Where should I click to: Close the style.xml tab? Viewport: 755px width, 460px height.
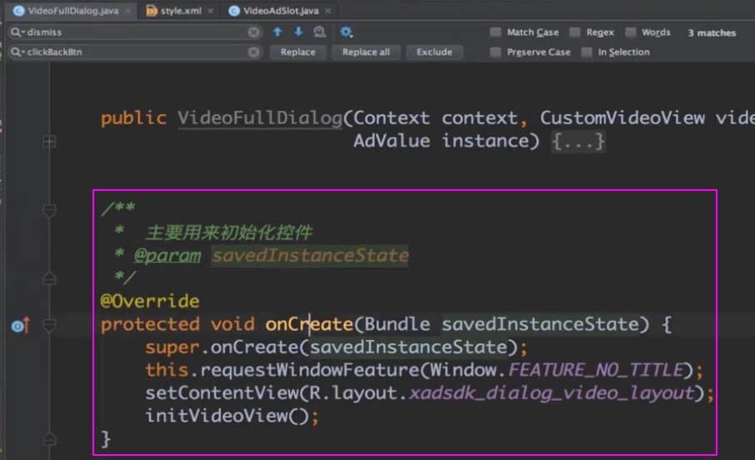211,11
